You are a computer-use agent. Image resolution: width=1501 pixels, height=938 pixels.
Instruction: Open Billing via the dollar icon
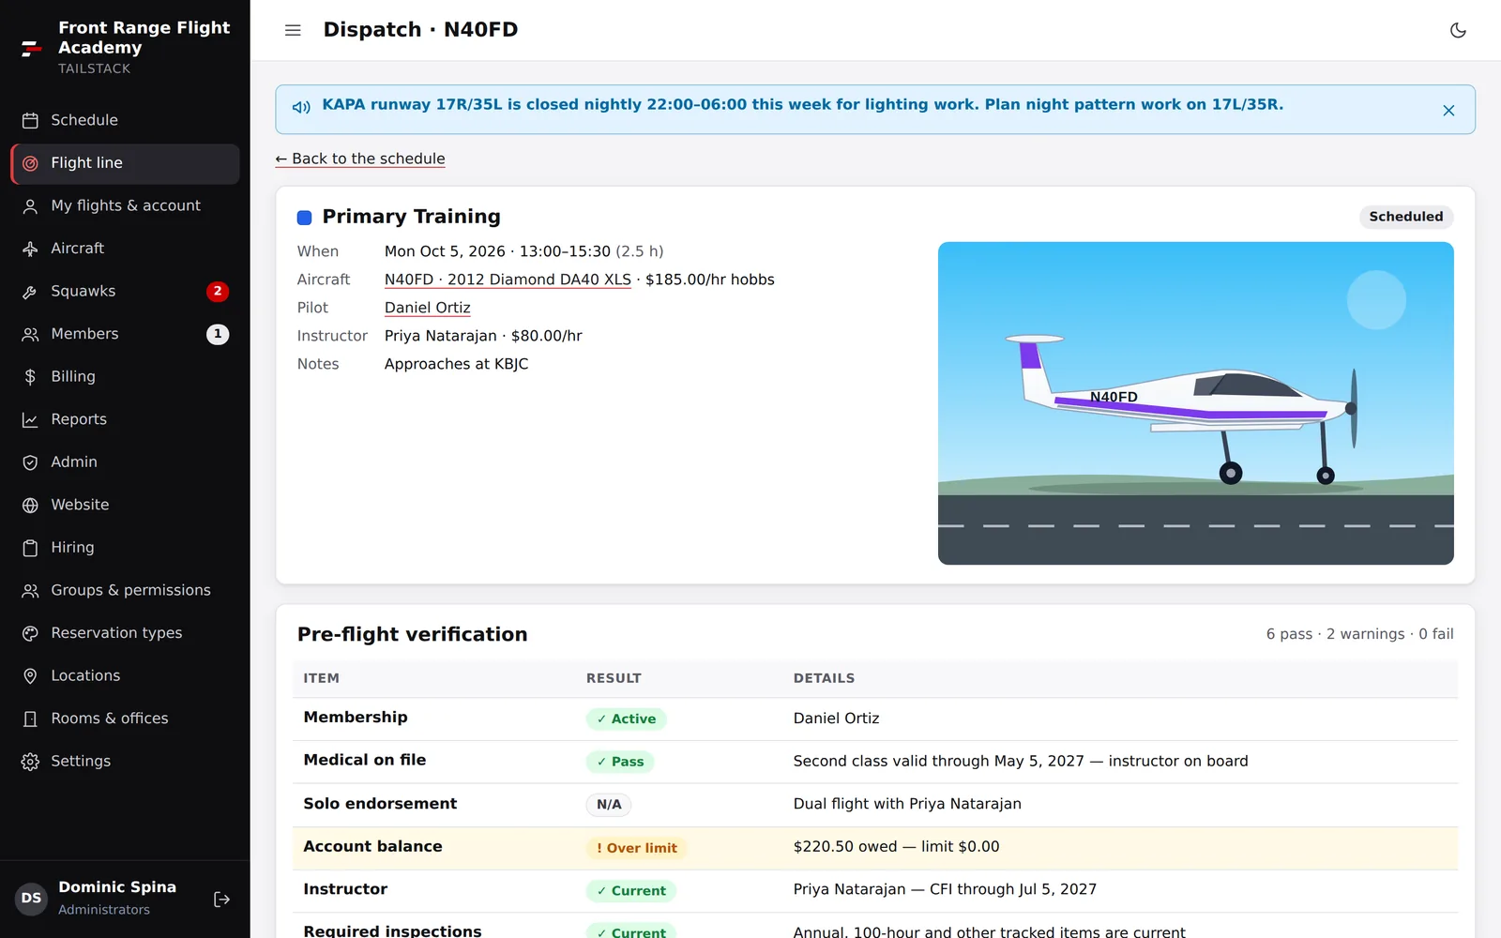(30, 377)
